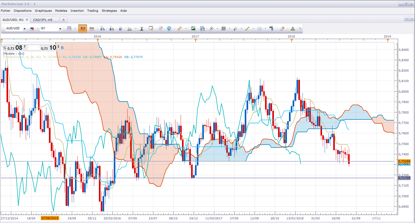Viewport: 415px width, 223px height.
Task: Click the chart window snapshot icon
Action: [x=202, y=28]
